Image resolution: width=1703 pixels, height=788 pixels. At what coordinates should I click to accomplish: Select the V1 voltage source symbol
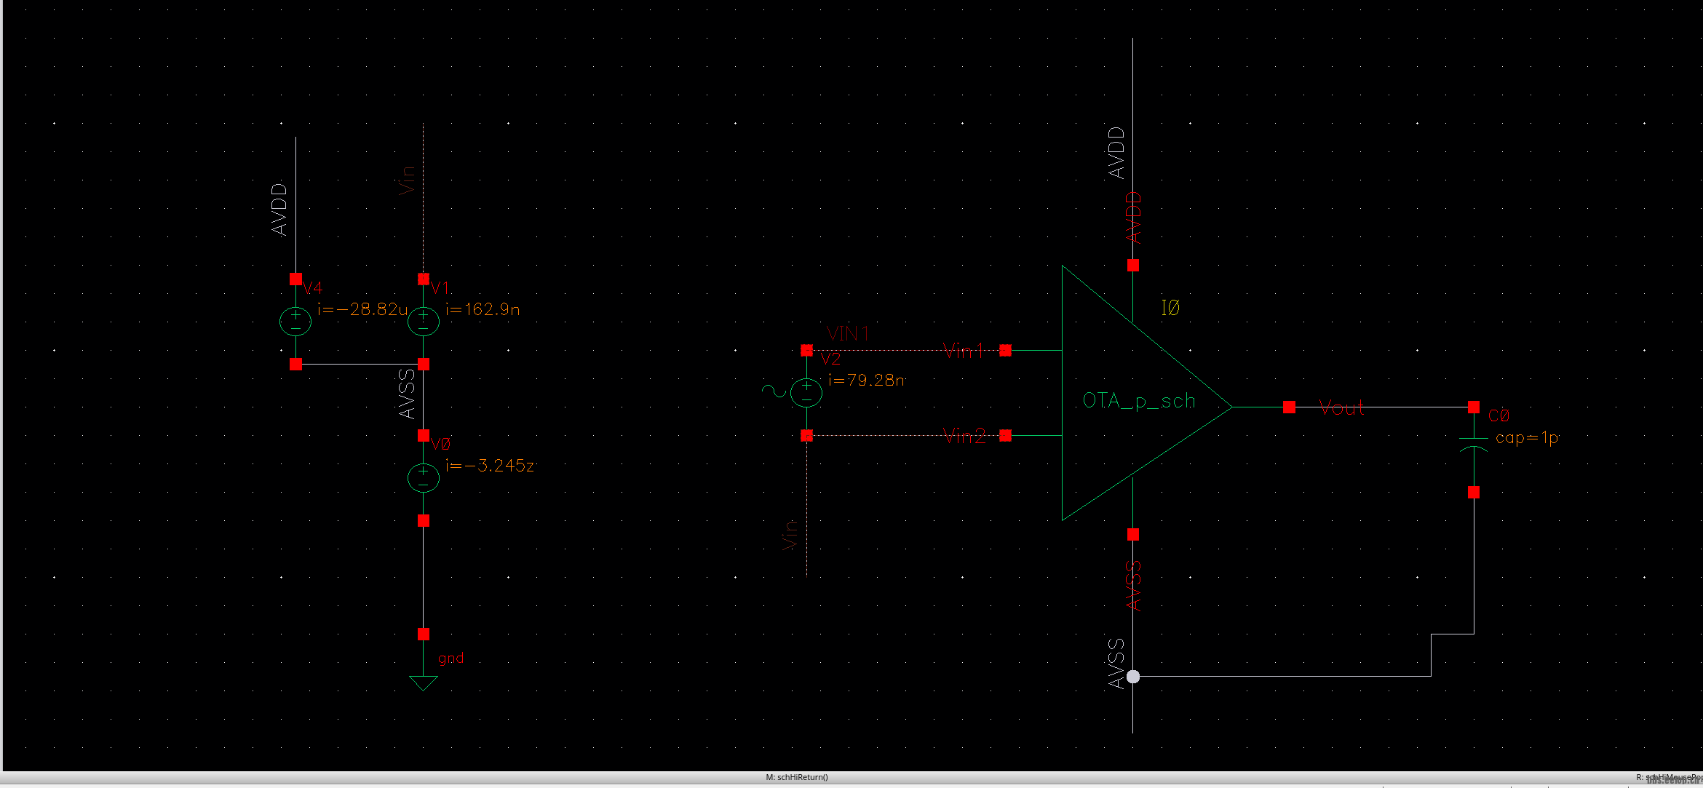[423, 321]
